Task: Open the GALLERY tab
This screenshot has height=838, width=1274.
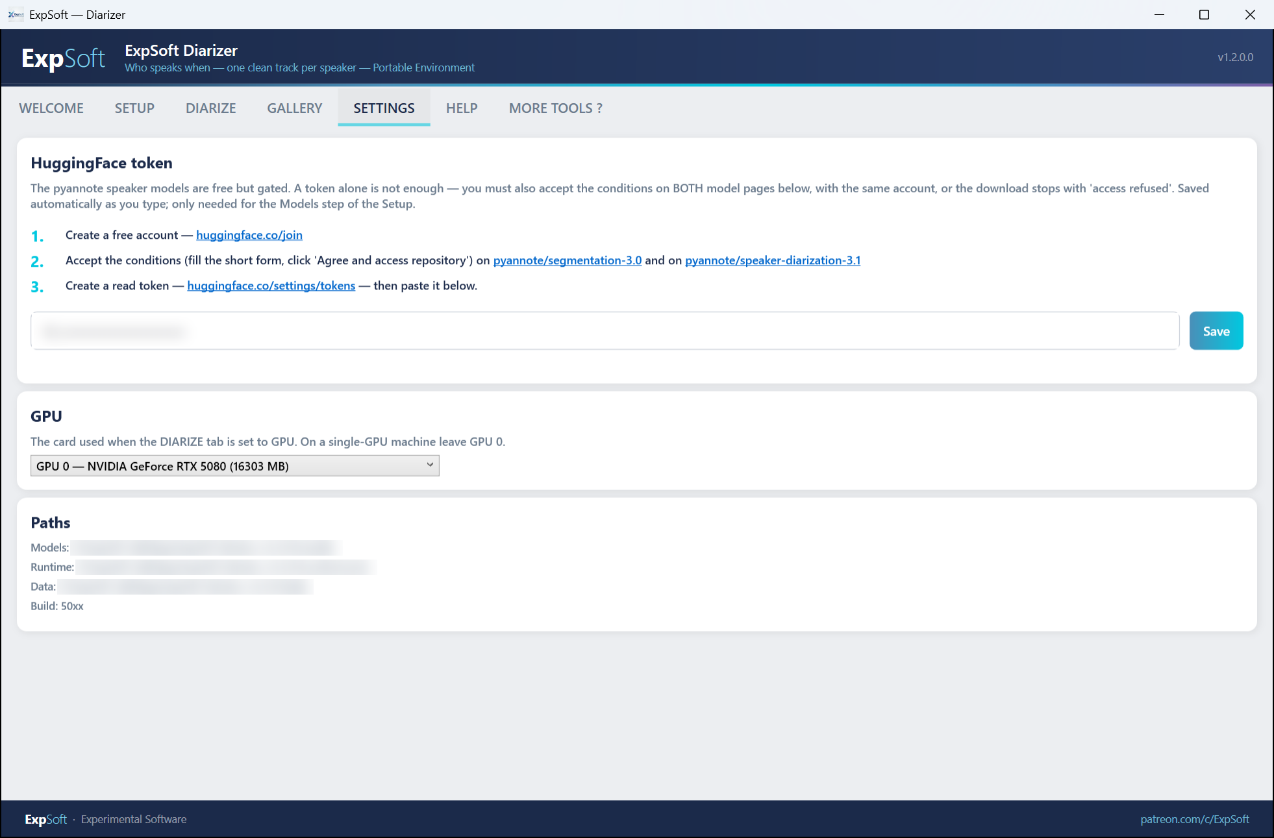Action: [295, 108]
